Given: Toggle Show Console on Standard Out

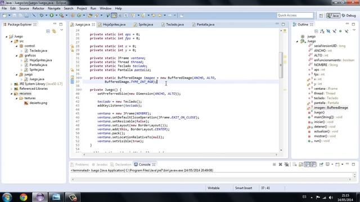Looking at the screenshot, I should coord(307,164).
